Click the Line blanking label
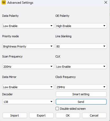 pos(63,36)
